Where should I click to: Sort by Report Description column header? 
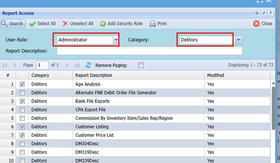pos(139,75)
